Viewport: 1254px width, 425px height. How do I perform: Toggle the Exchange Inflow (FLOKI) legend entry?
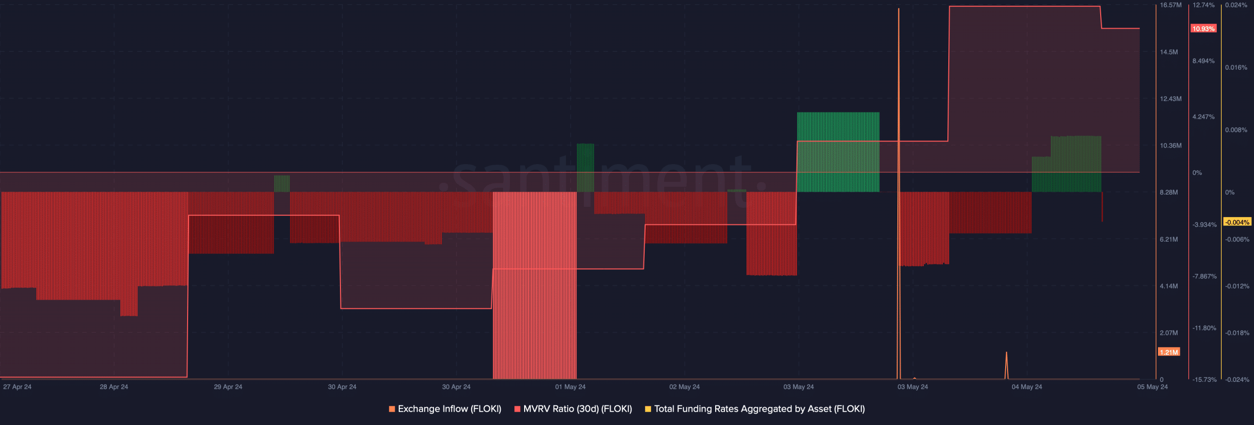(x=445, y=409)
